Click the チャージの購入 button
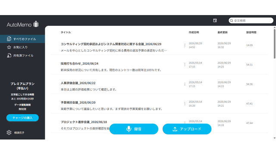This screenshot has height=155, width=276. [x=22, y=118]
